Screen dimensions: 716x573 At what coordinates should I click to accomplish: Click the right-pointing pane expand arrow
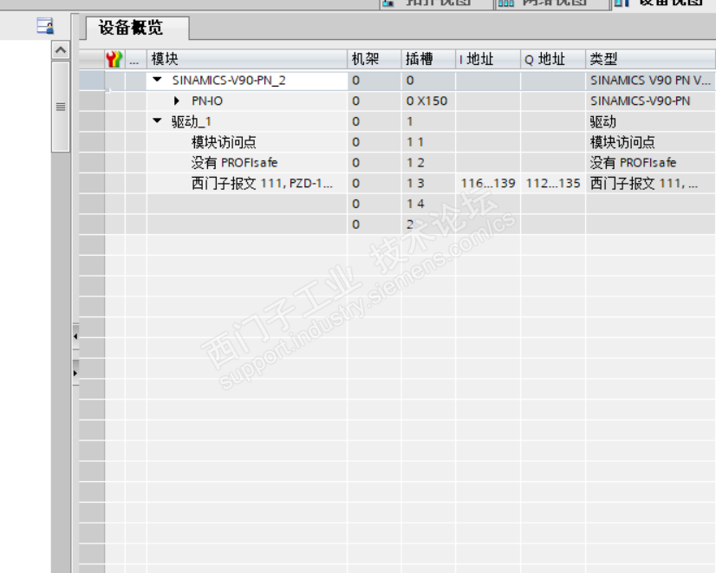click(75, 373)
